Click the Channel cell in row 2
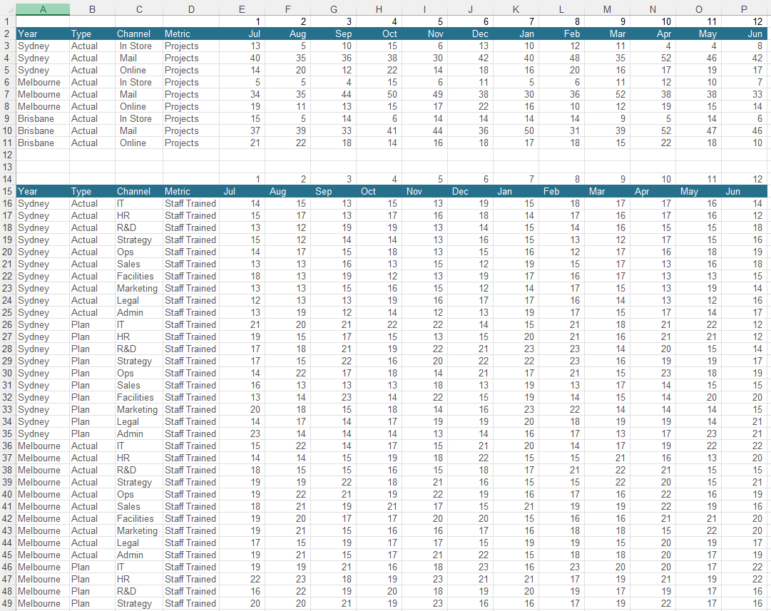 point(139,34)
